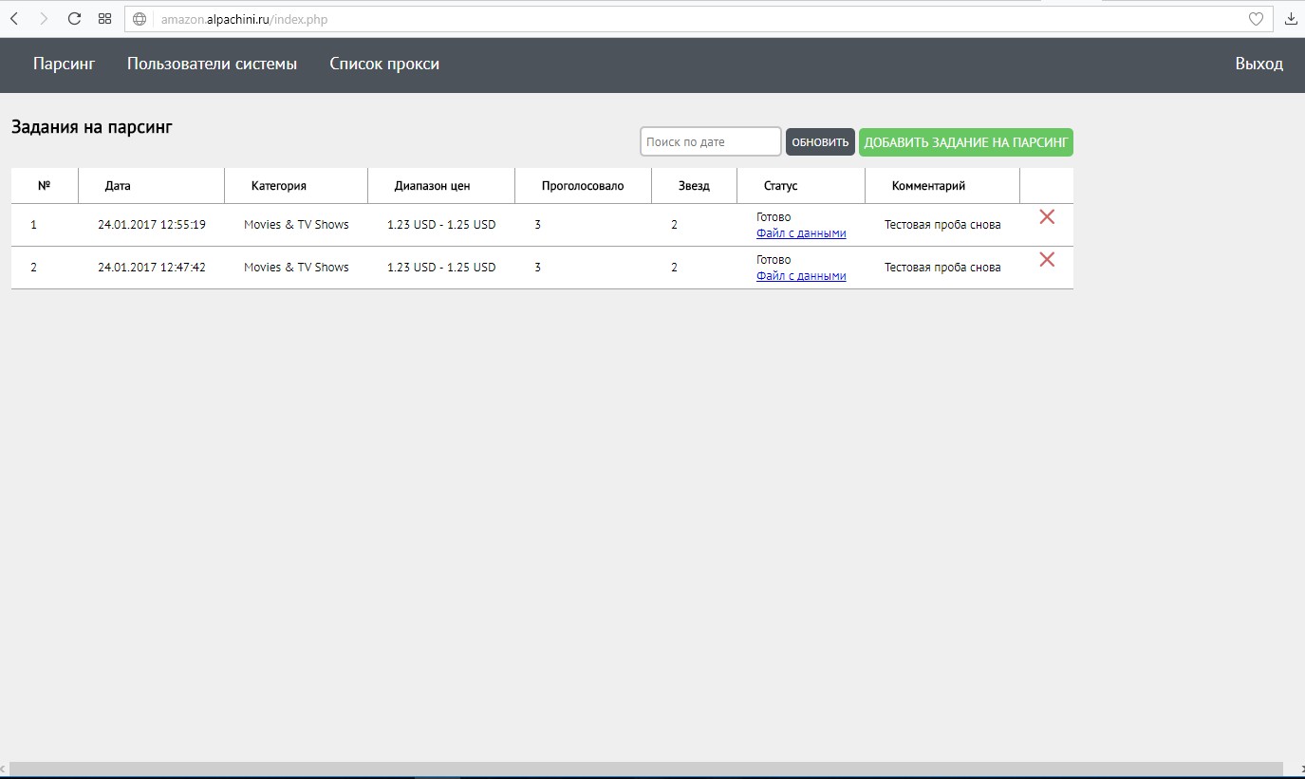The image size is (1305, 779).
Task: Click the ОБНОВИТЬ button
Action: [x=820, y=142]
